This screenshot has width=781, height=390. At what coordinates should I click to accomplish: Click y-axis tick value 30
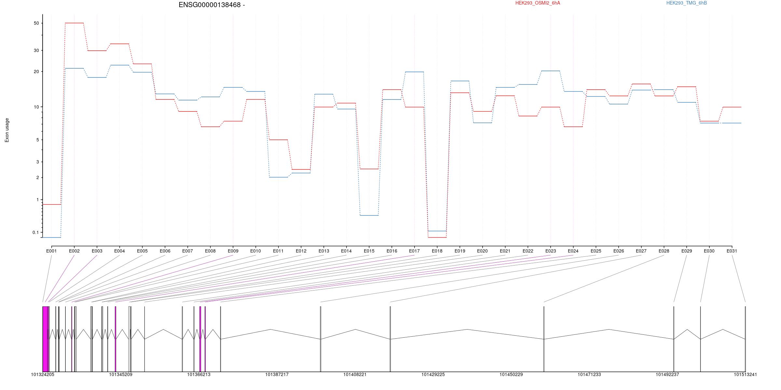tap(36, 50)
